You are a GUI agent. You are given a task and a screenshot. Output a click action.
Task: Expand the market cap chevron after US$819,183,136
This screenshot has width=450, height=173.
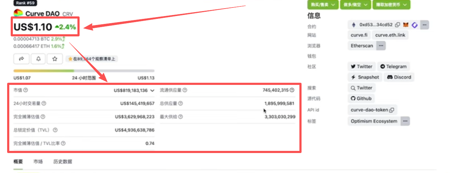coord(152,91)
